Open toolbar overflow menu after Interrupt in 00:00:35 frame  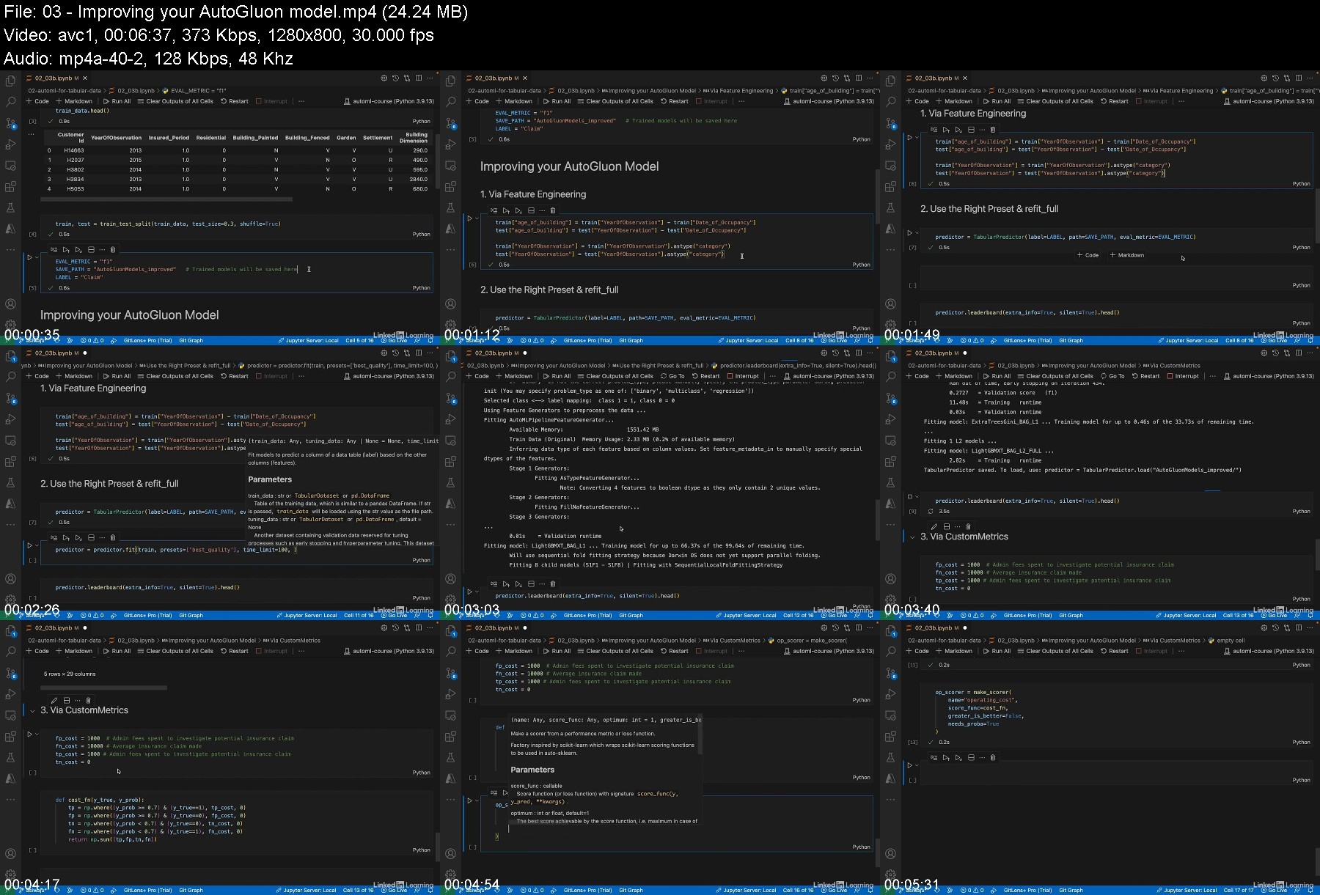pyautogui.click(x=301, y=101)
